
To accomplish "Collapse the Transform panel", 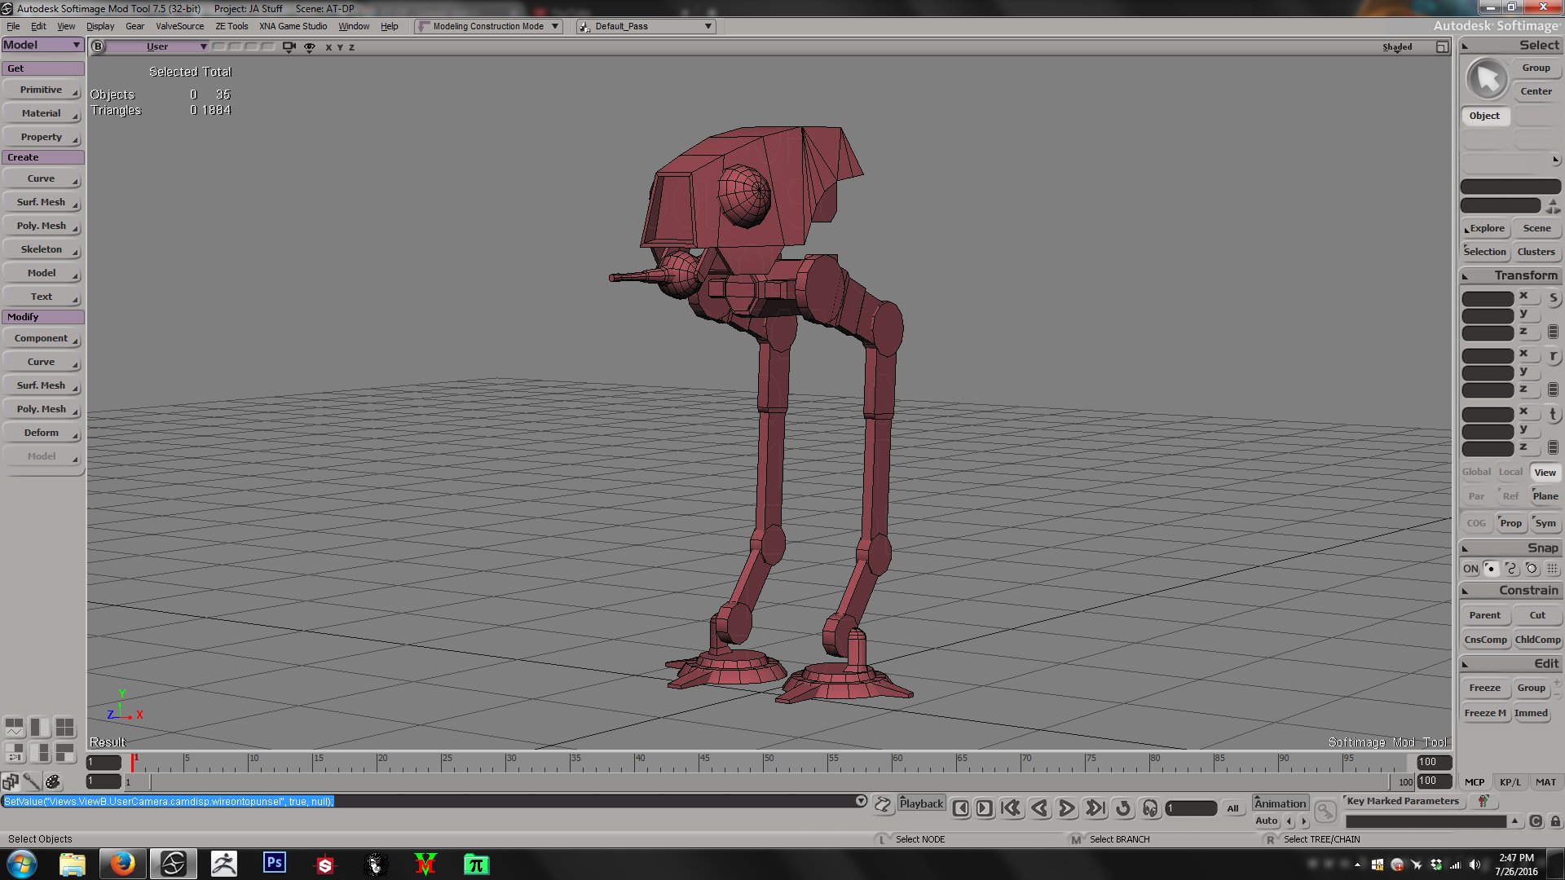I will 1465,276.
